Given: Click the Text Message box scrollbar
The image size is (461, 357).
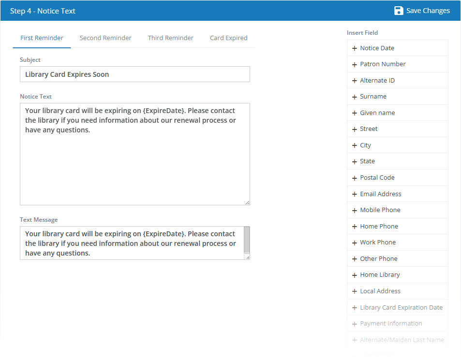Looking at the screenshot, I should [x=247, y=240].
